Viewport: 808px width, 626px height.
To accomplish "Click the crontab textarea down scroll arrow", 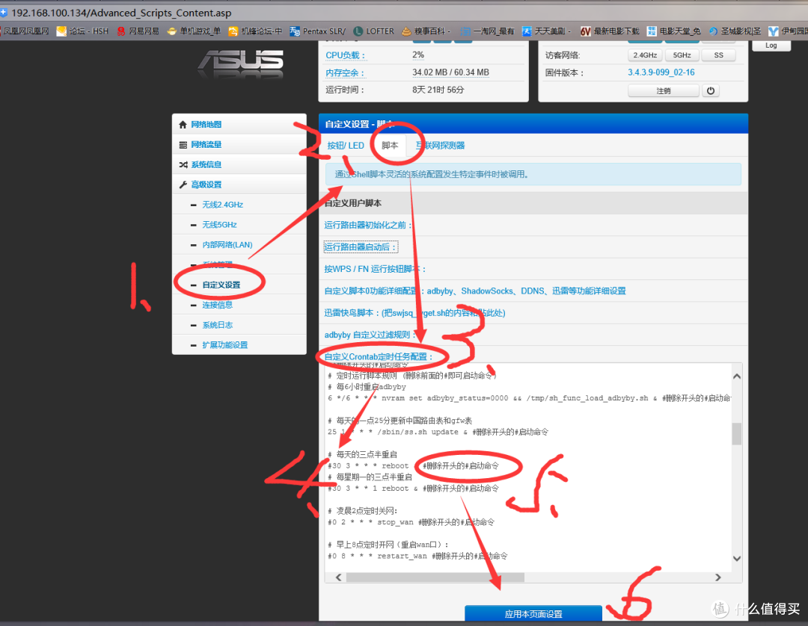I will pyautogui.click(x=737, y=559).
